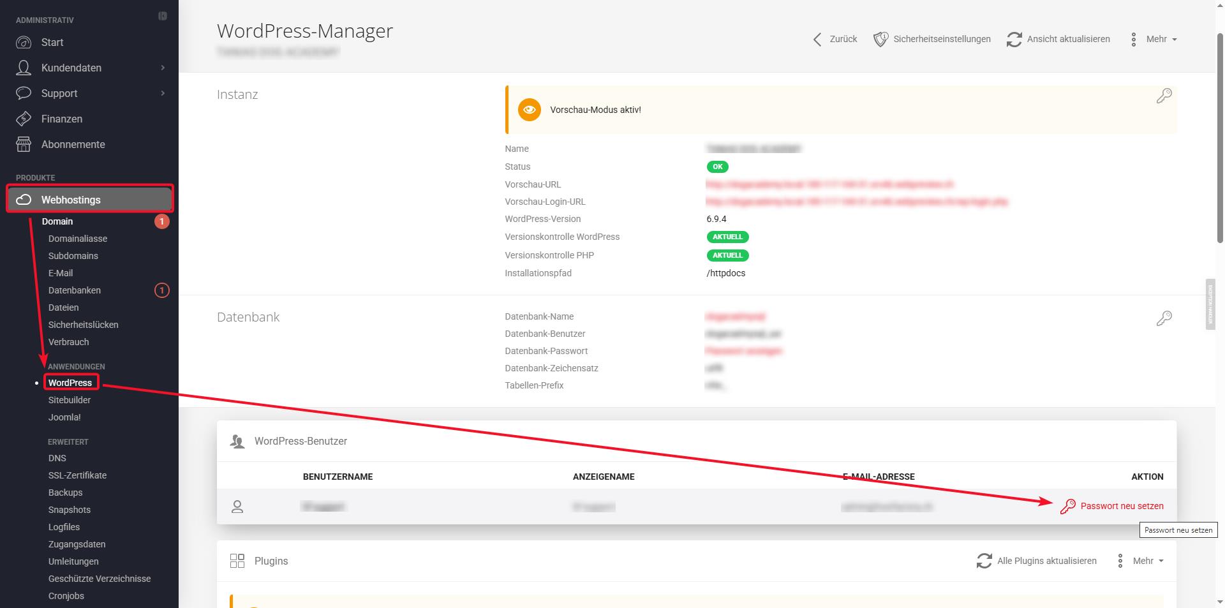The width and height of the screenshot is (1225, 608).
Task: Click the orange eye Vorschau-Modus icon
Action: [x=529, y=110]
